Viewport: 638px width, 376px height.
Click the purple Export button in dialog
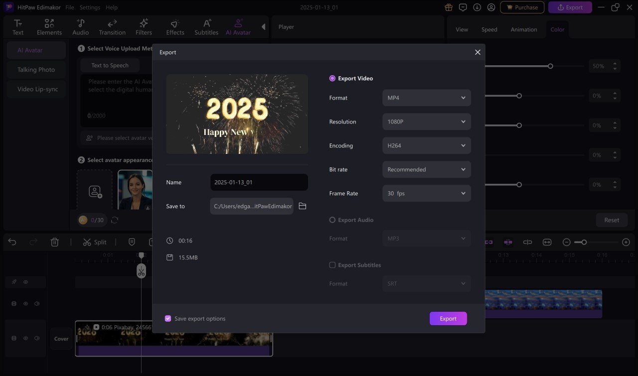(x=448, y=318)
